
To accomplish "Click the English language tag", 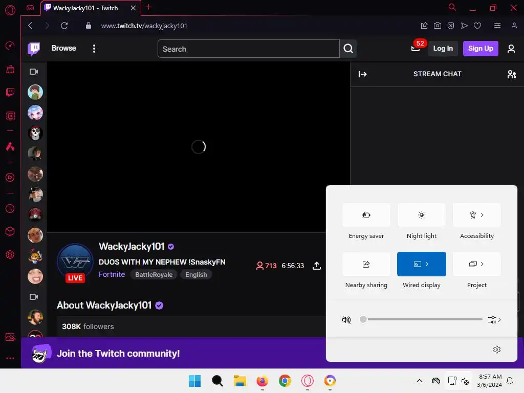I will (x=196, y=275).
